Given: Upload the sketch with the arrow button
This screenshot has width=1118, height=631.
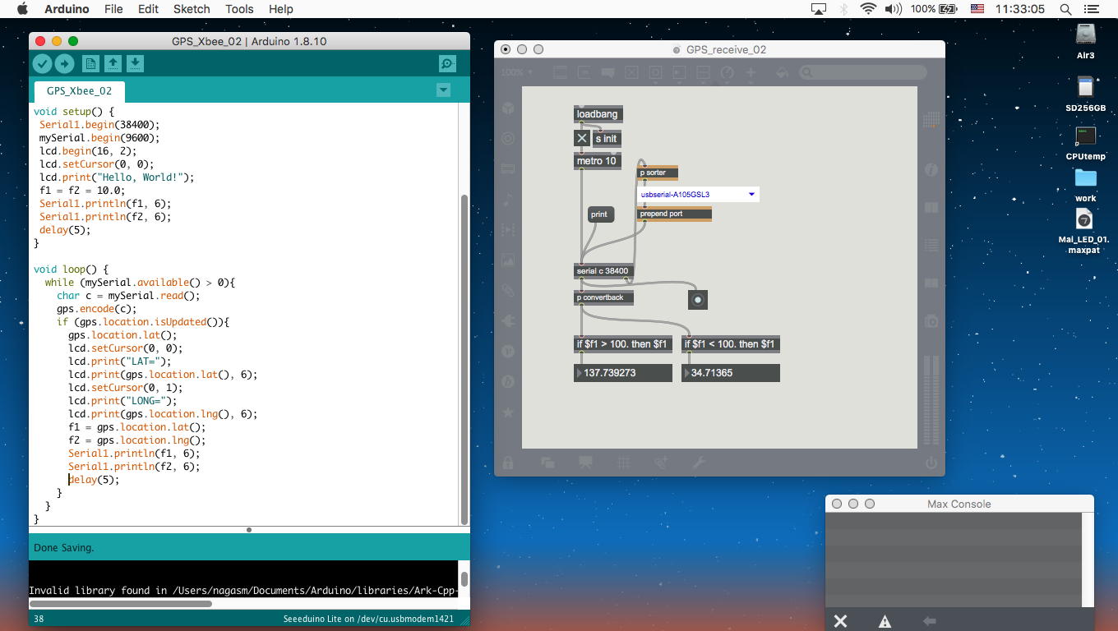Looking at the screenshot, I should pyautogui.click(x=64, y=64).
